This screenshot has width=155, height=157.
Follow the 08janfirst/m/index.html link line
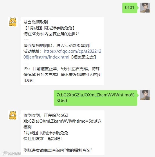click(x=46, y=57)
